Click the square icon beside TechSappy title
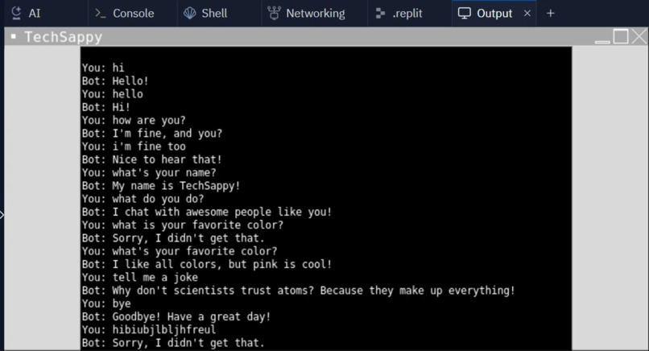Viewport: 649px width, 351px height. point(13,37)
